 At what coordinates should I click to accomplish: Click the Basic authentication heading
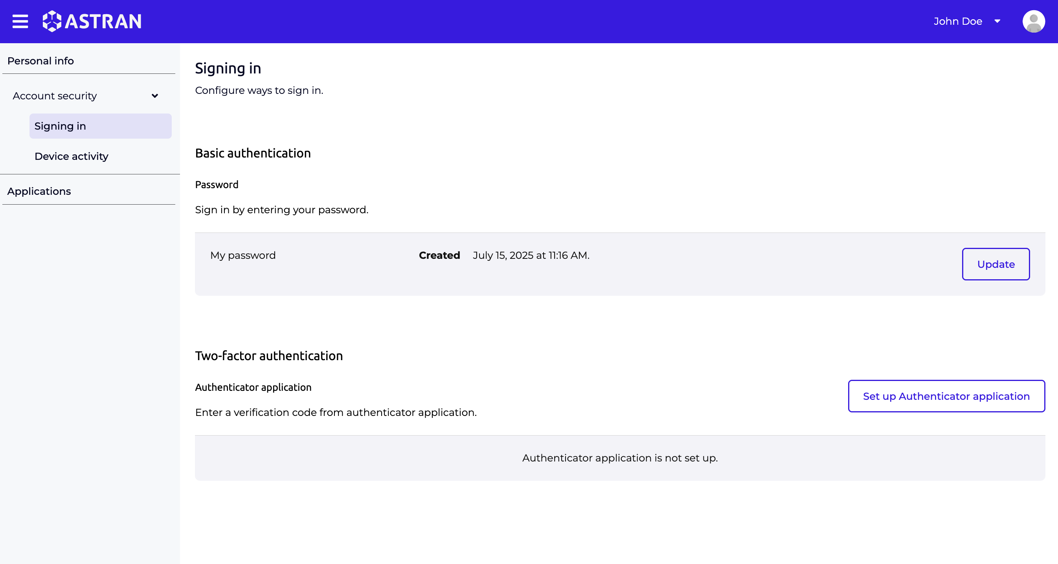(x=253, y=153)
